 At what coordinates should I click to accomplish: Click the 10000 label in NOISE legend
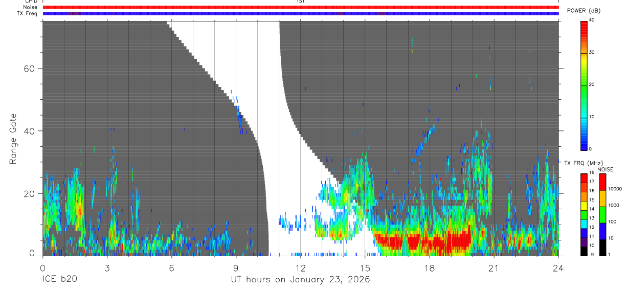615,189
